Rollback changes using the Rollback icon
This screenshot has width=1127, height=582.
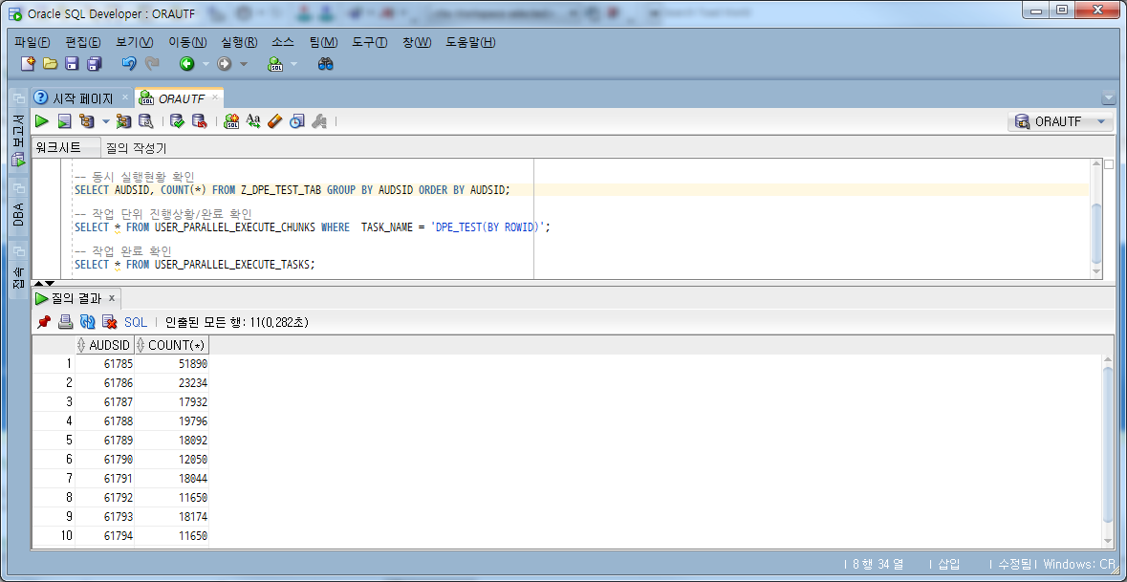tap(199, 120)
